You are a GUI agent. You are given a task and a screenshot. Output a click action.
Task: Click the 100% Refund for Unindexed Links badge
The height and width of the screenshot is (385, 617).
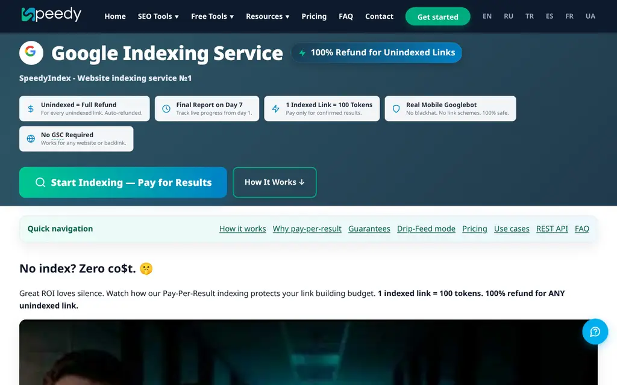point(377,53)
